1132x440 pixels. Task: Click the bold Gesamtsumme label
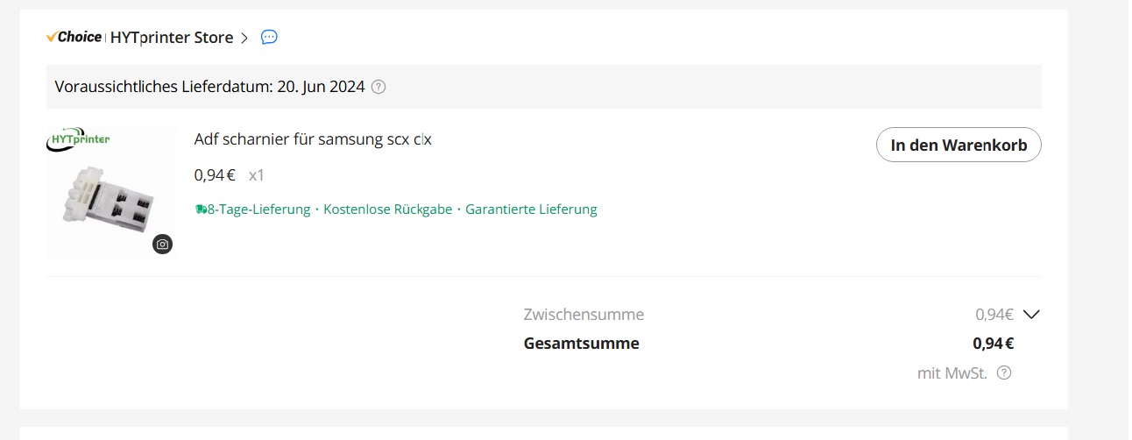pos(582,344)
